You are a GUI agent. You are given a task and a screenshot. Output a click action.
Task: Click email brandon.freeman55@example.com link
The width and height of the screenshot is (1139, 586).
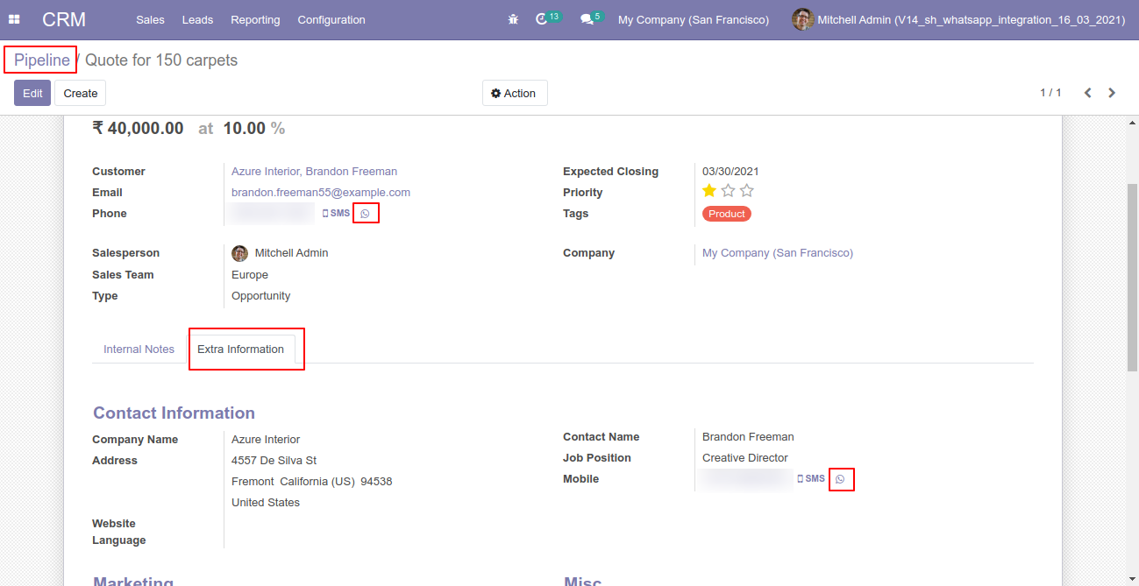pyautogui.click(x=321, y=193)
